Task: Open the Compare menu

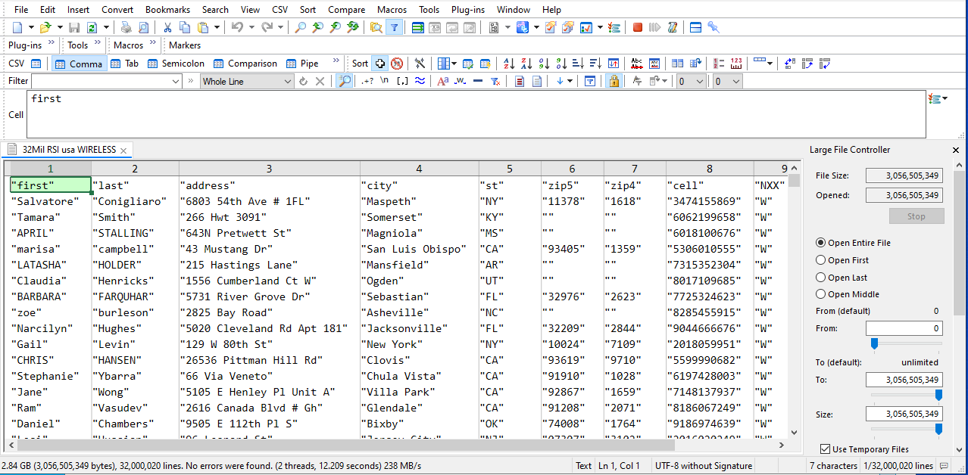Action: click(x=346, y=10)
